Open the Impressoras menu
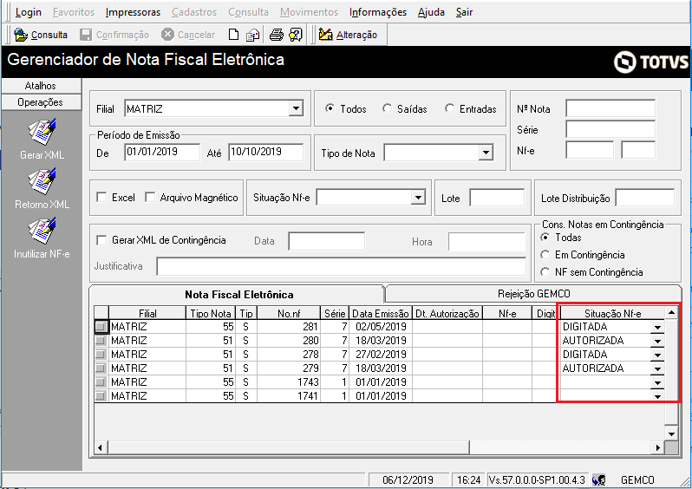 133,12
